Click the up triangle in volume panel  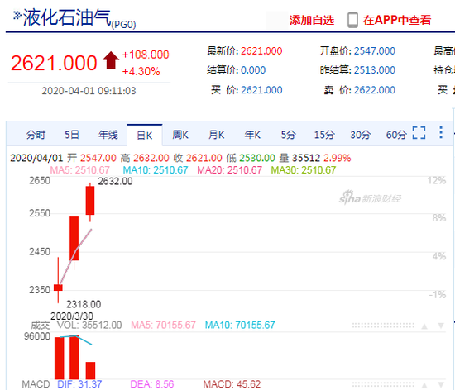(x=424, y=326)
